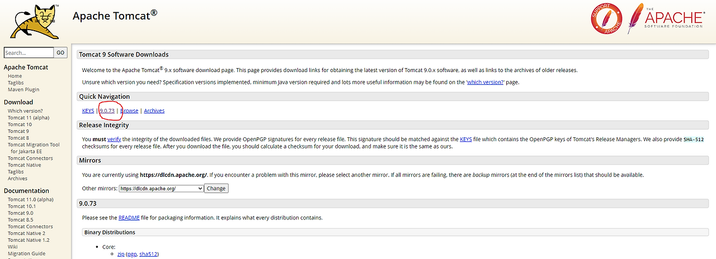The image size is (716, 259).
Task: Open the sha512 checksum link
Action: pyautogui.click(x=148, y=255)
